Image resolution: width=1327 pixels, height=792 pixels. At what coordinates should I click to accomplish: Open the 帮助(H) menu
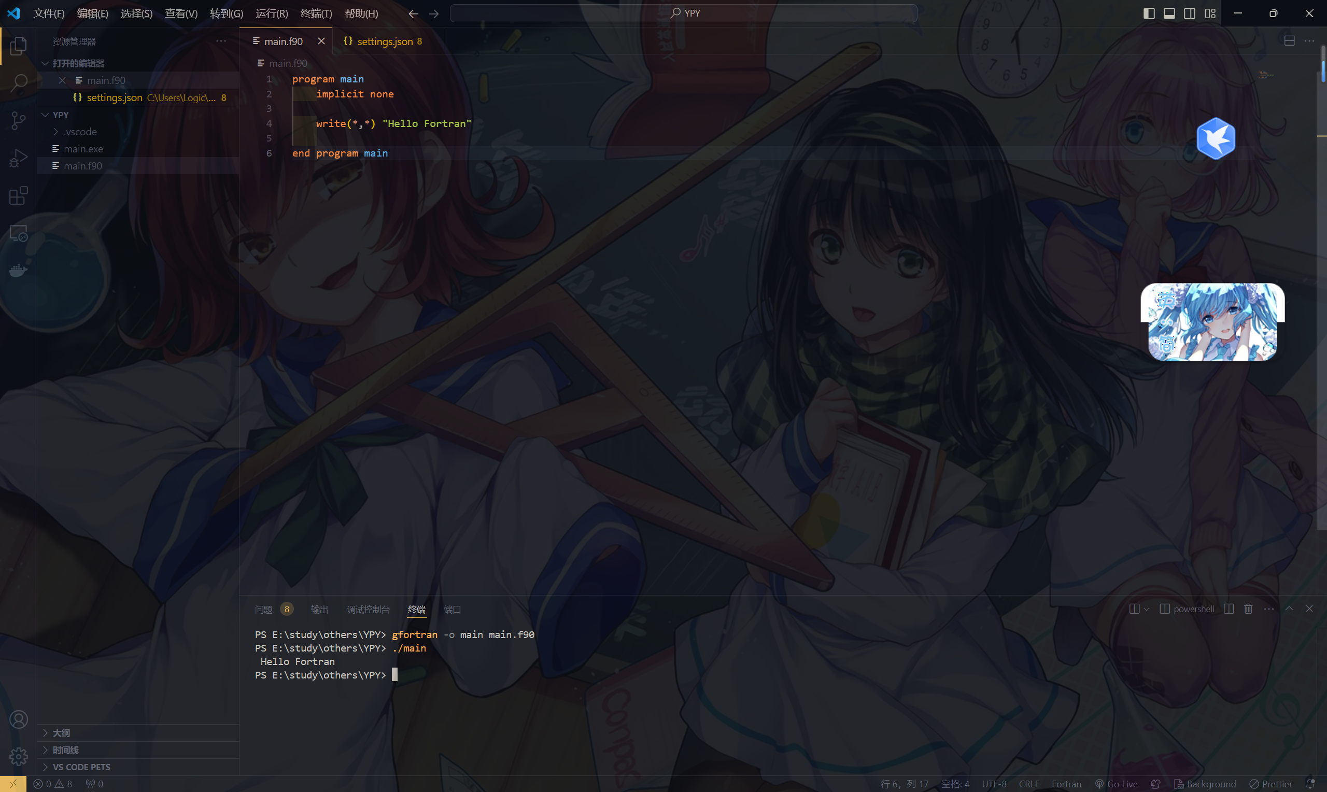point(362,13)
